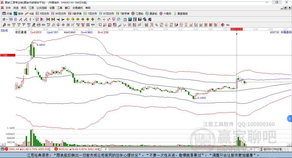
Task: Switch to the K线 candlestick chart
Action: pos(29,14)
